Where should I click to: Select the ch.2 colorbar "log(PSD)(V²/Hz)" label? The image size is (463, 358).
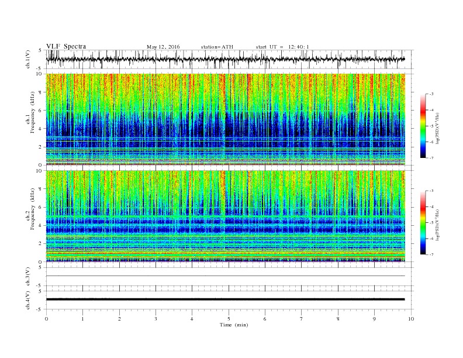point(438,225)
